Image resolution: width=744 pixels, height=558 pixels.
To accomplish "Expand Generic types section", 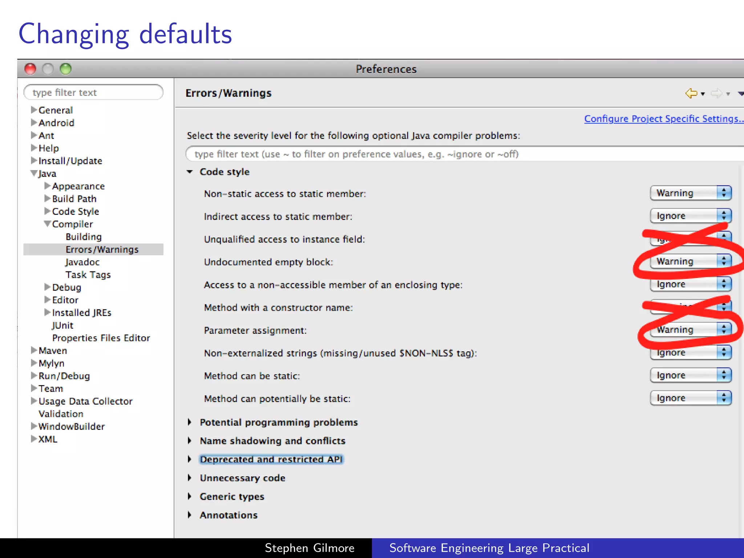I will coord(190,496).
